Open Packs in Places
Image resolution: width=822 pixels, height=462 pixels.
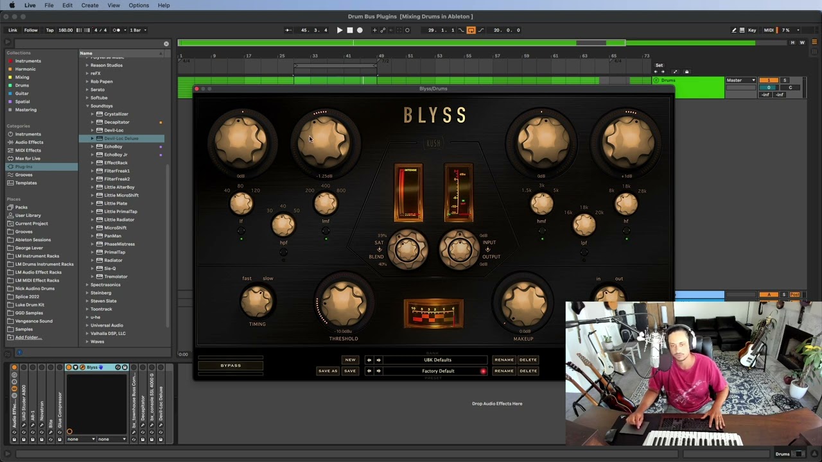coord(21,207)
